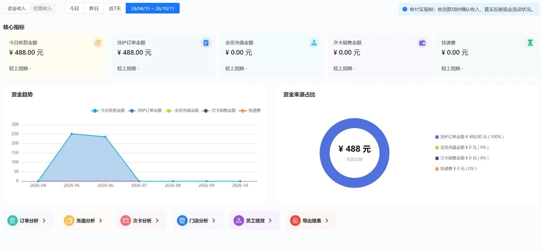Click the info icon beside 收付实现制 notice
542x251 pixels.
click(405, 9)
